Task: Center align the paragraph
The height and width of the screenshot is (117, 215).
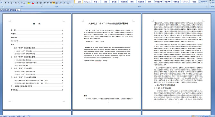Action: point(48,3)
